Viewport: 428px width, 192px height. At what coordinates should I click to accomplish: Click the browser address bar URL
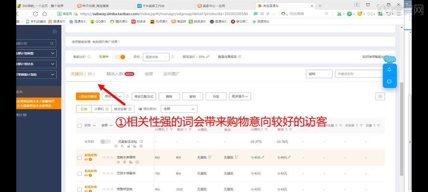164,13
